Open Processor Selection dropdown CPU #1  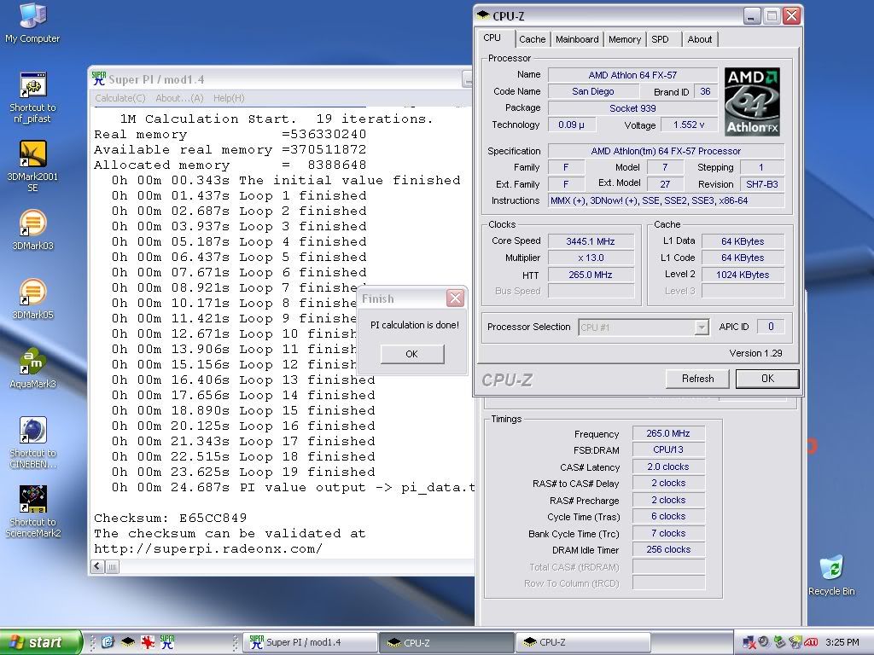tap(644, 327)
